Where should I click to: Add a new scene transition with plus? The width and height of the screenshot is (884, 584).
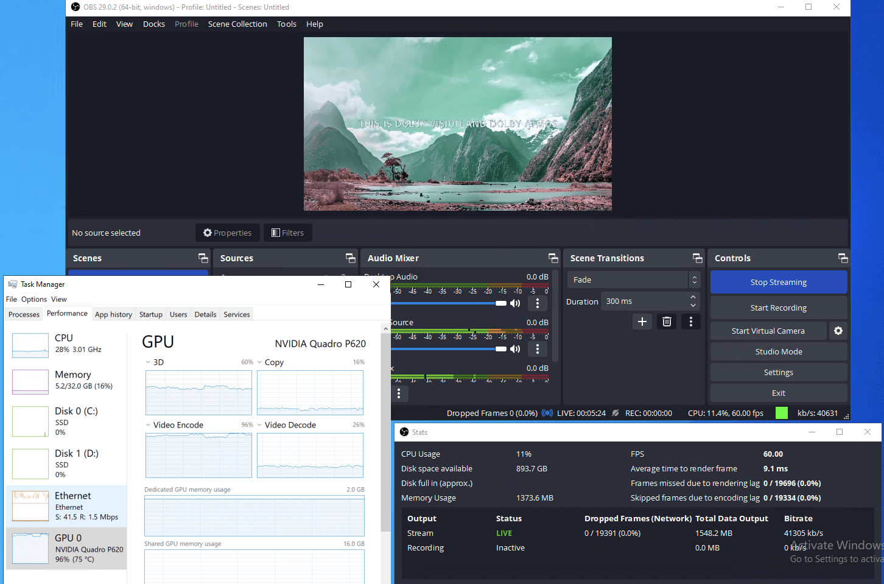[x=642, y=322]
